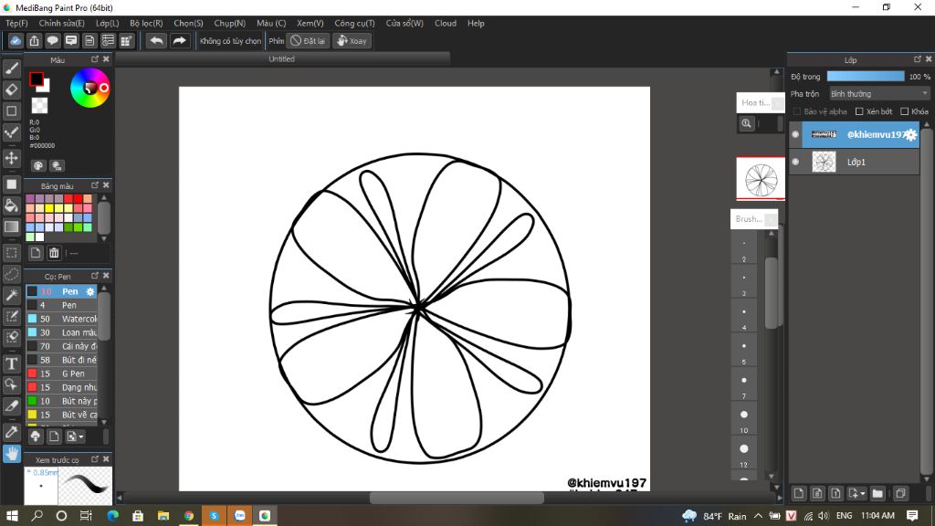The image size is (935, 526).
Task: Select the Select Eraser tool
Action: 11,338
